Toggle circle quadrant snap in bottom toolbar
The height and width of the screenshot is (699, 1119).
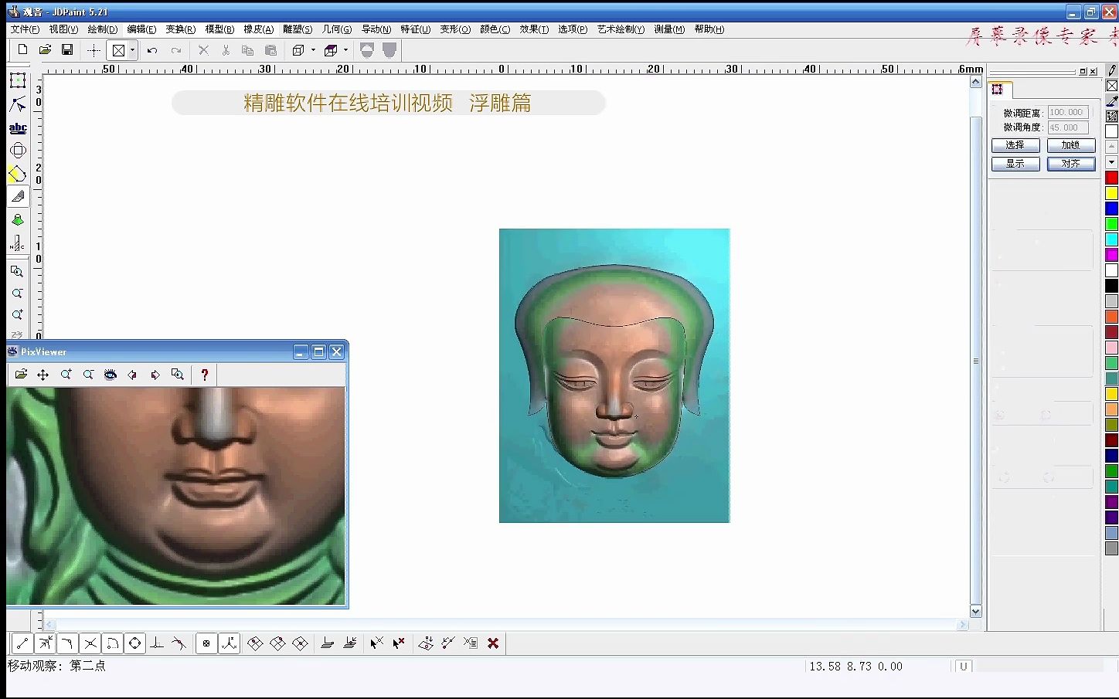pyautogui.click(x=134, y=643)
